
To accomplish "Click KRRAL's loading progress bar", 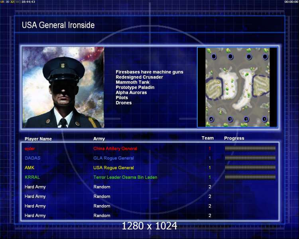I will point(250,177).
